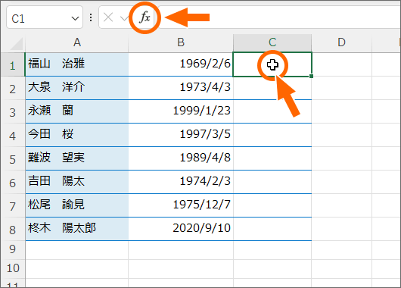Screen dimensions: 401x288
Task: Select row 6 header
Action: [13, 182]
